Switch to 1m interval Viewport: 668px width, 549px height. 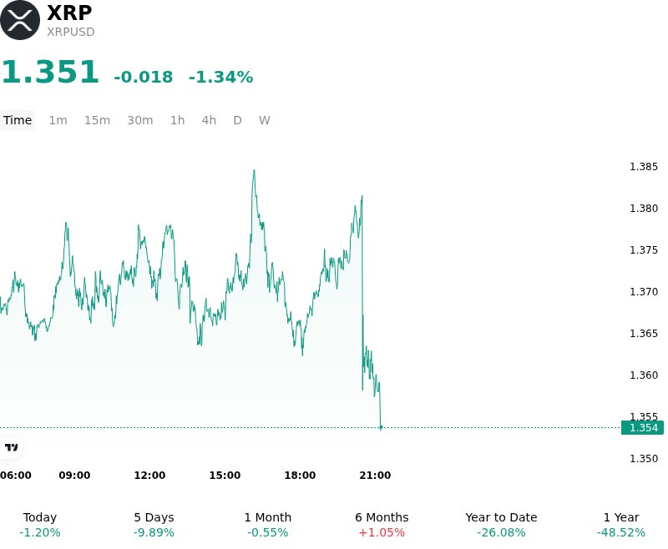58,120
